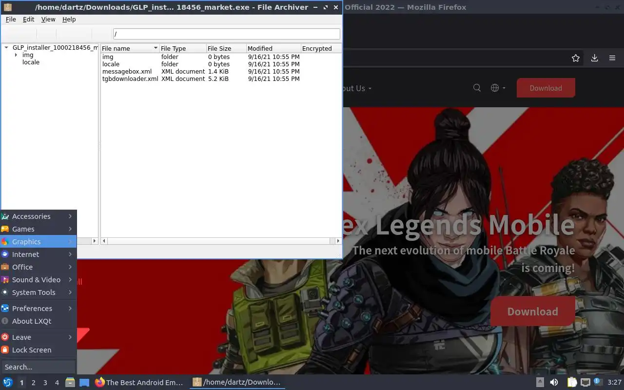Click the Preferences menu icon
This screenshot has height=390, width=624.
pos(5,309)
